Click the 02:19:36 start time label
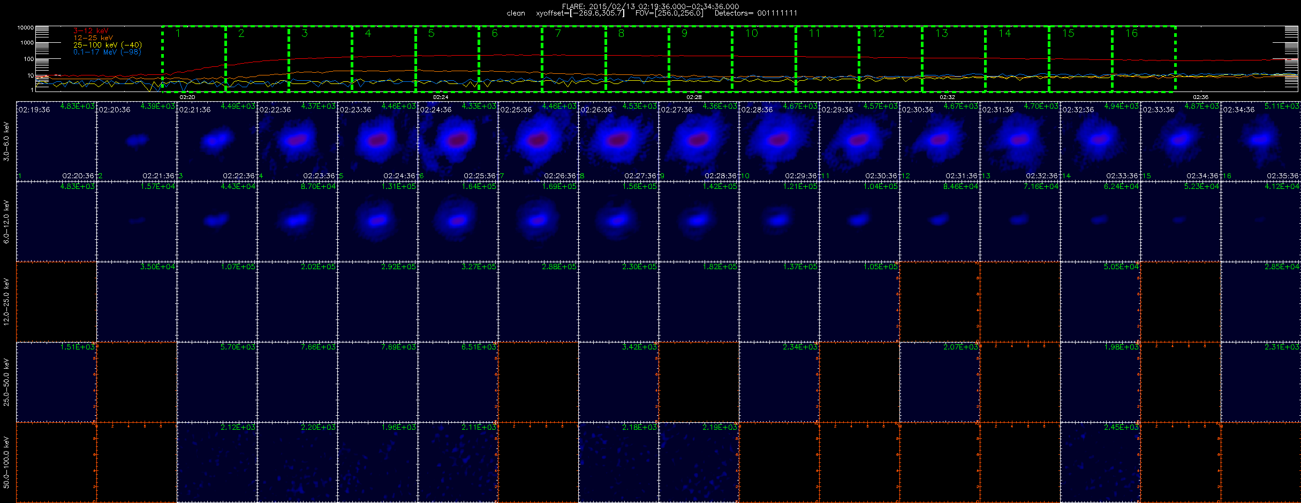The image size is (1301, 503). coord(34,110)
